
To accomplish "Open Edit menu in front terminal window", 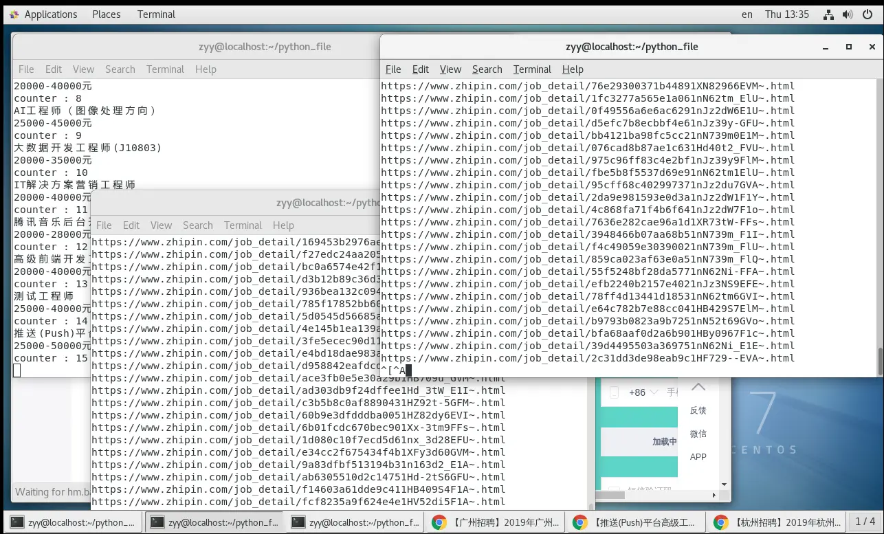I will (421, 69).
